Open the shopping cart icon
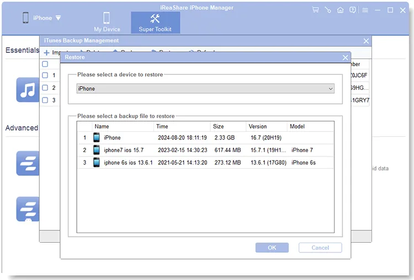 click(x=315, y=10)
